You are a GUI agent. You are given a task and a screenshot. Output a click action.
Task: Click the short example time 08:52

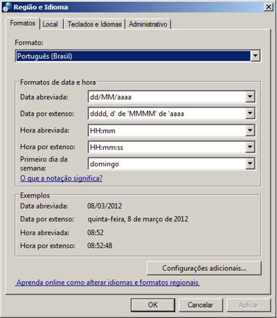coord(96,232)
